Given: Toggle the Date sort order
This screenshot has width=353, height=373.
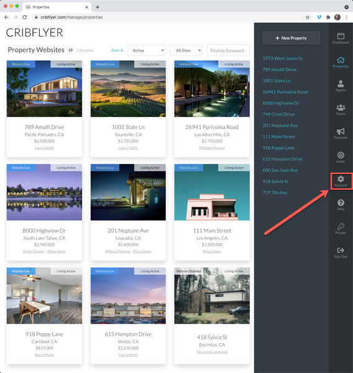Looking at the screenshot, I should (x=117, y=50).
